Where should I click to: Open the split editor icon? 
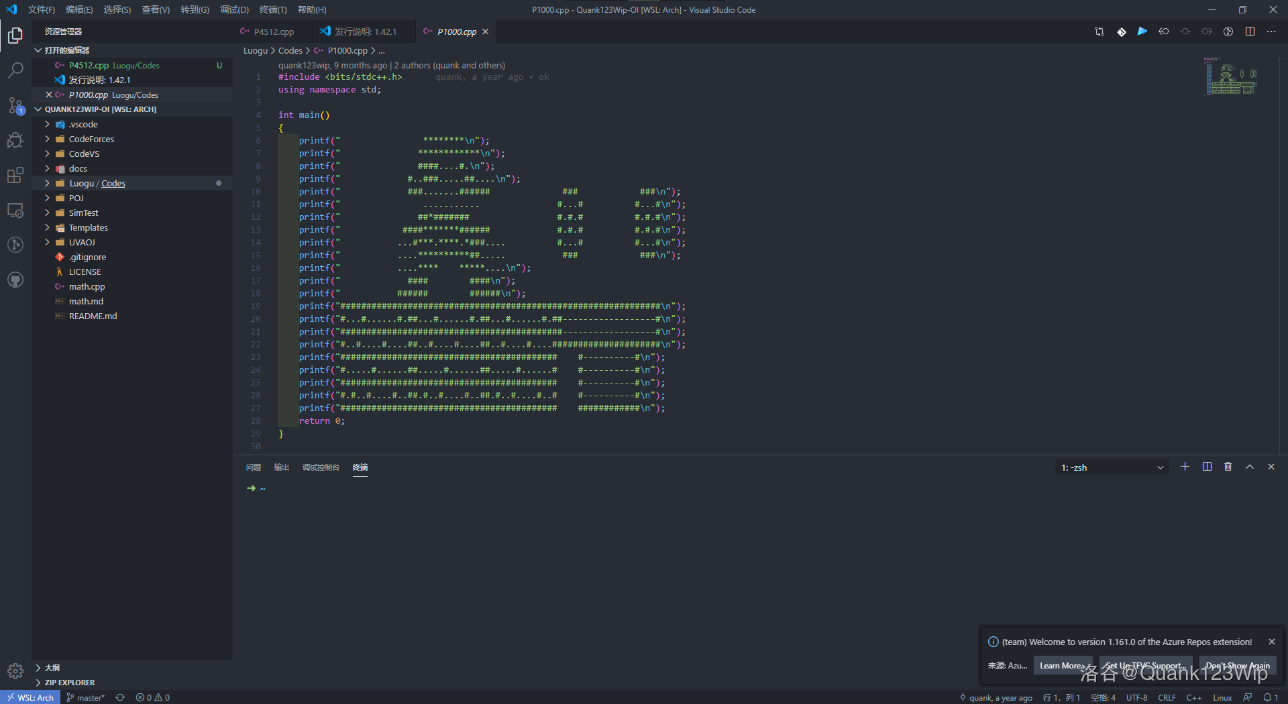click(x=1250, y=31)
